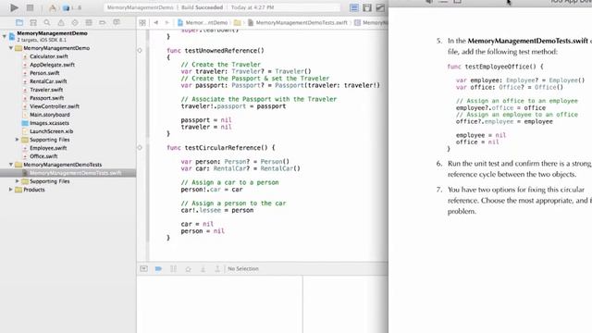The width and height of the screenshot is (592, 333).
Task: Run testUnownedReference via gutter diamond
Action: pyautogui.click(x=140, y=50)
